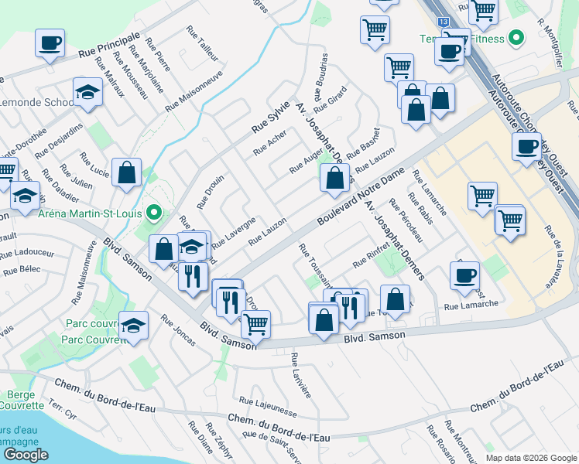This screenshot has width=579, height=464.
Task: Select the lower cart marker near Rue de la Lavatère
Action: pos(510,221)
